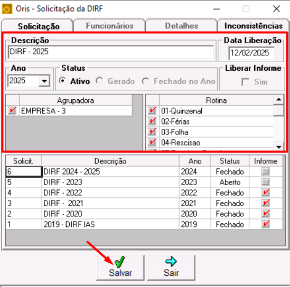Toggle the 03-Folha rotina checkbox
This screenshot has height=287, width=290.
tap(152, 132)
